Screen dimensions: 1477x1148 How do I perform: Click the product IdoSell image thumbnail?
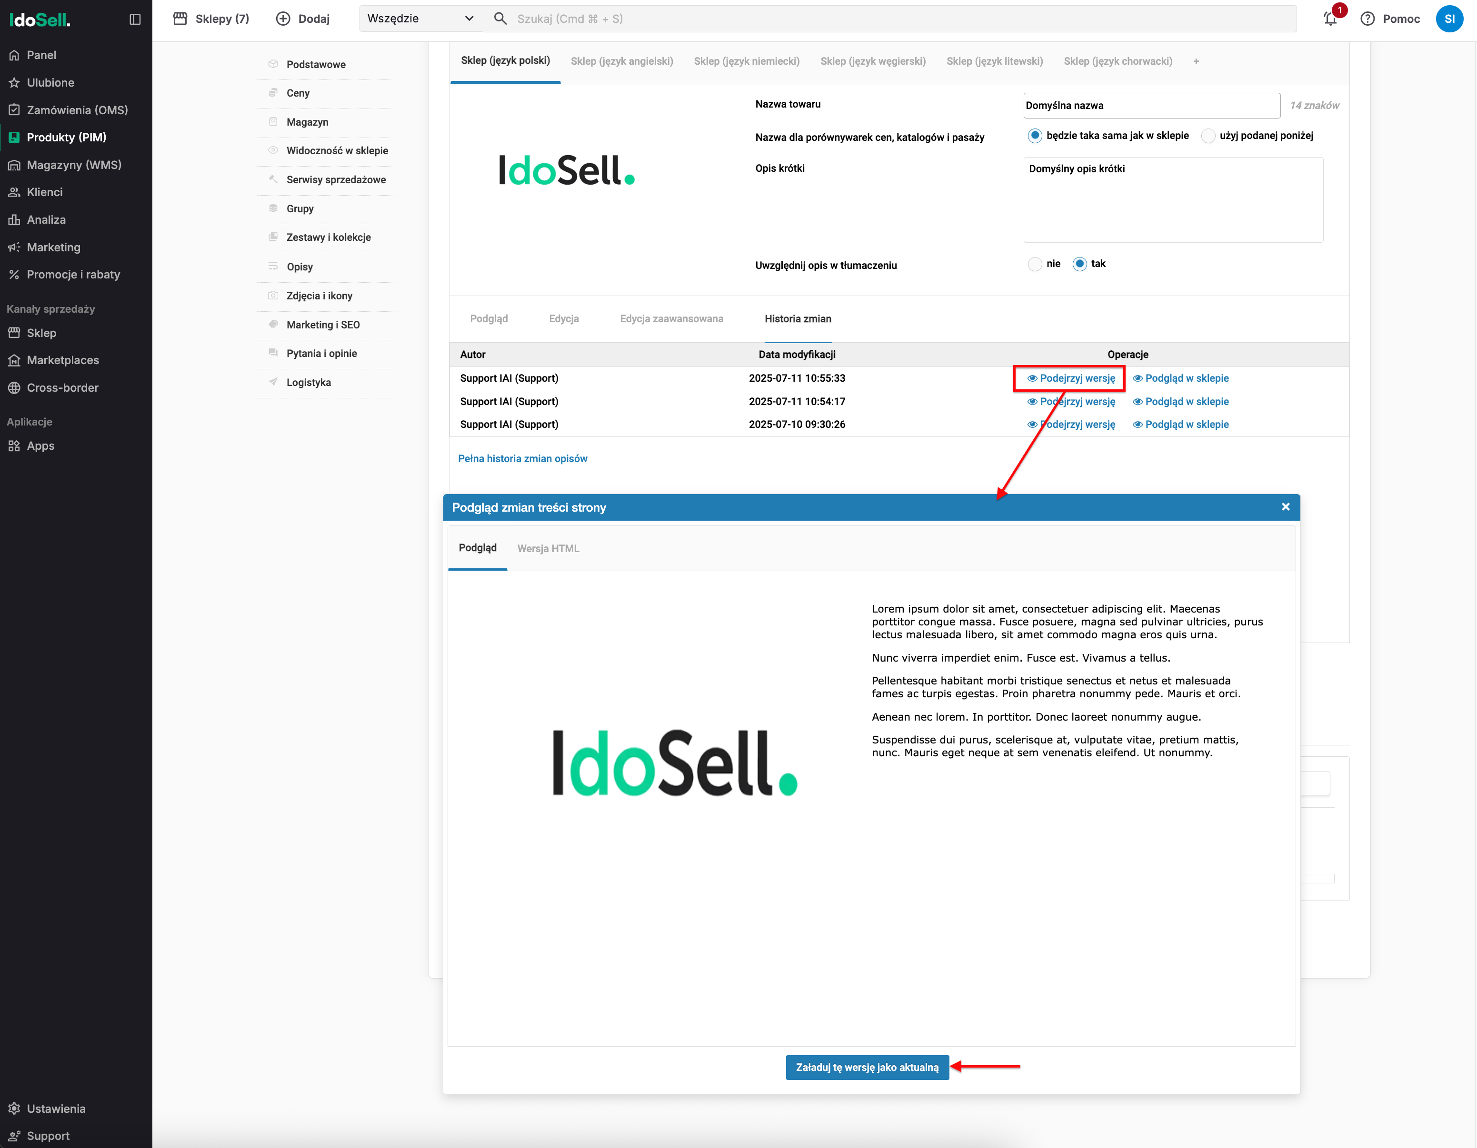tap(567, 170)
